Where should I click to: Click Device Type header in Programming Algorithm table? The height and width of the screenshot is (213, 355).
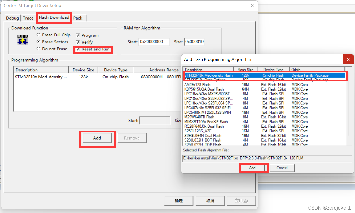(116, 70)
